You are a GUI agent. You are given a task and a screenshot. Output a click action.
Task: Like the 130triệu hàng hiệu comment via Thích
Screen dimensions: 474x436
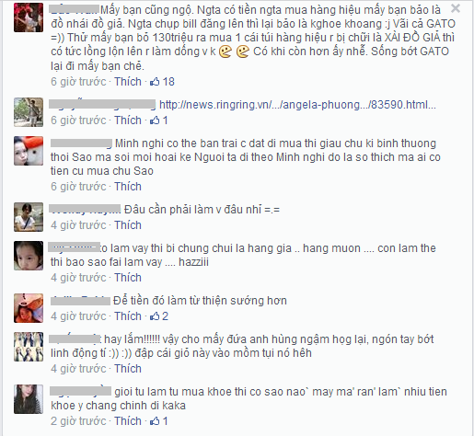128,82
